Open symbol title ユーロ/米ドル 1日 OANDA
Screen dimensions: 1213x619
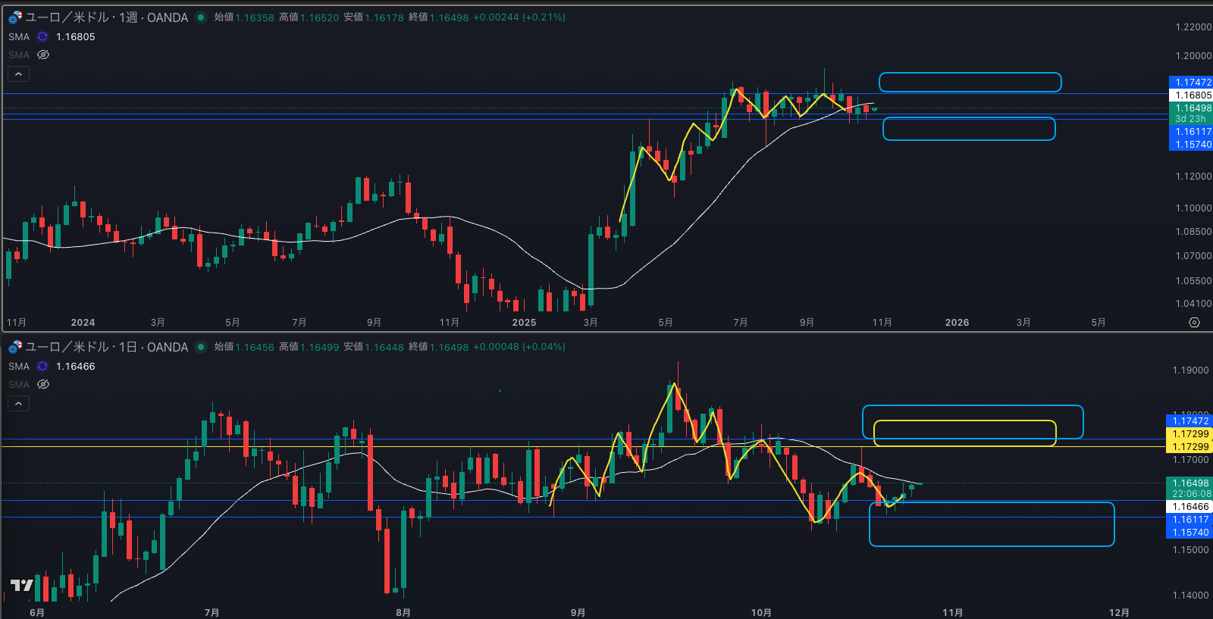tap(106, 347)
